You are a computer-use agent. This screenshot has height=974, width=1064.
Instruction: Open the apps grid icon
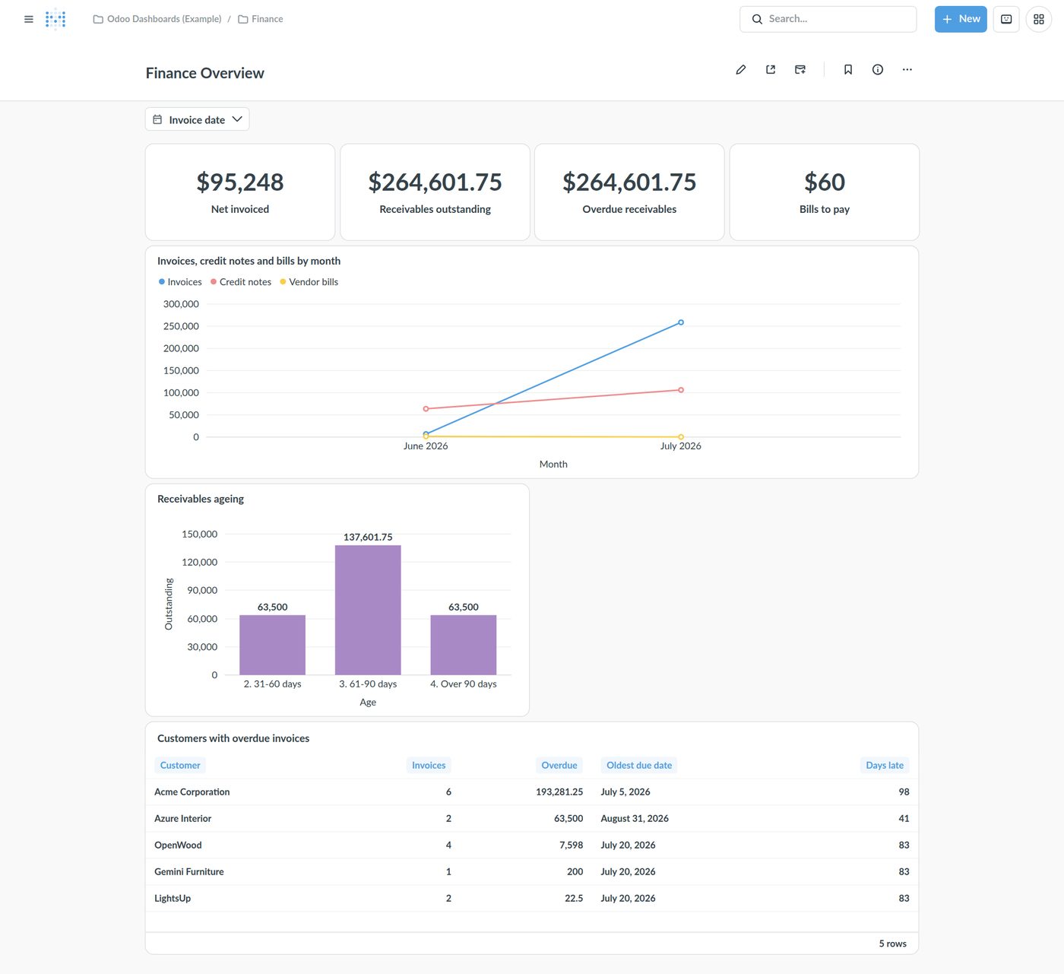pyautogui.click(x=1039, y=19)
